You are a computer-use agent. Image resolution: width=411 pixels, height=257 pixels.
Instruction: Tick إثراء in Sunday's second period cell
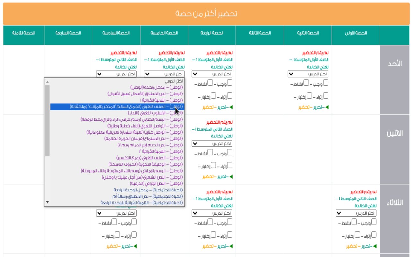click(326, 95)
